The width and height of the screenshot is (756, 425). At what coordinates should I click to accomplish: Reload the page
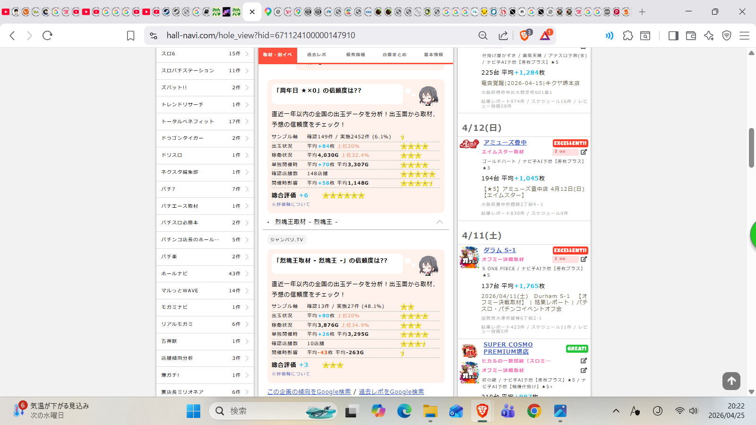(x=47, y=35)
